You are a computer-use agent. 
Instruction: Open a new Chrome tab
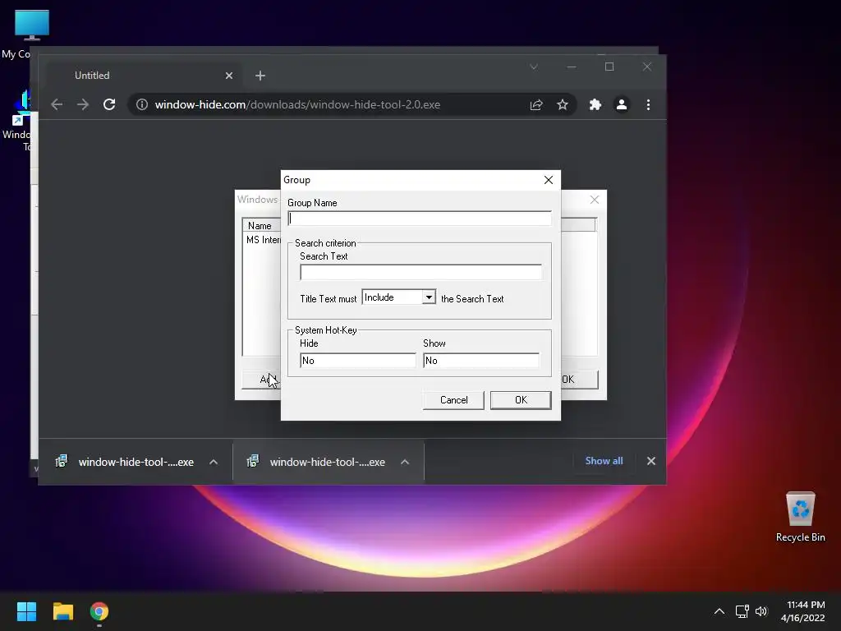(x=260, y=76)
